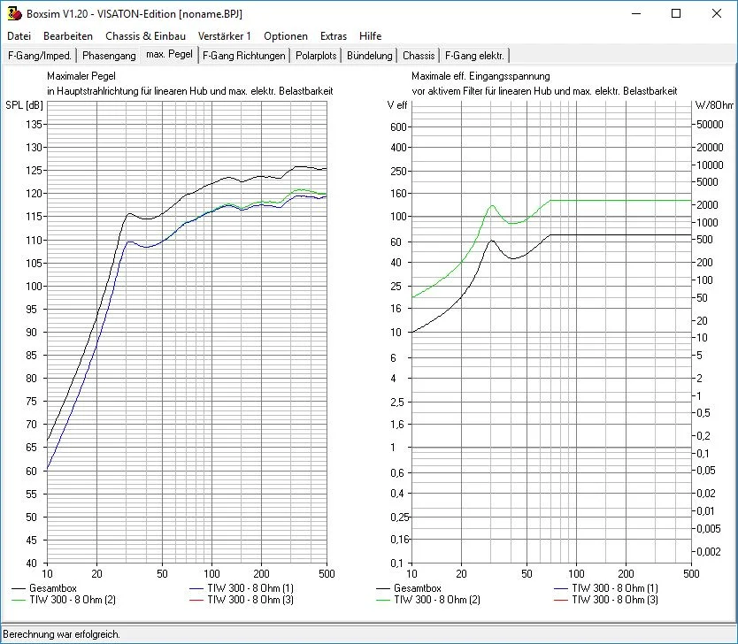Viewport: 738px width, 644px height.
Task: Switch to the Chassis tab
Action: tap(419, 56)
